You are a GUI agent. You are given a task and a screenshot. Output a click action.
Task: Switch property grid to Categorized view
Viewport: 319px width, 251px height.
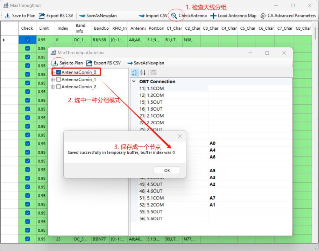coord(135,72)
